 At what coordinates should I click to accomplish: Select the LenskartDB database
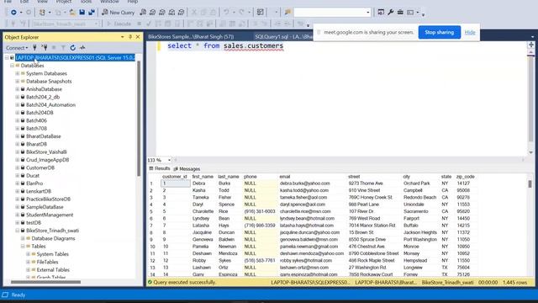(x=39, y=191)
